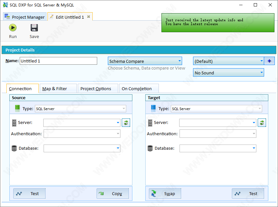Click the green Run play icon
This screenshot has height=207, width=278.
(x=13, y=28)
